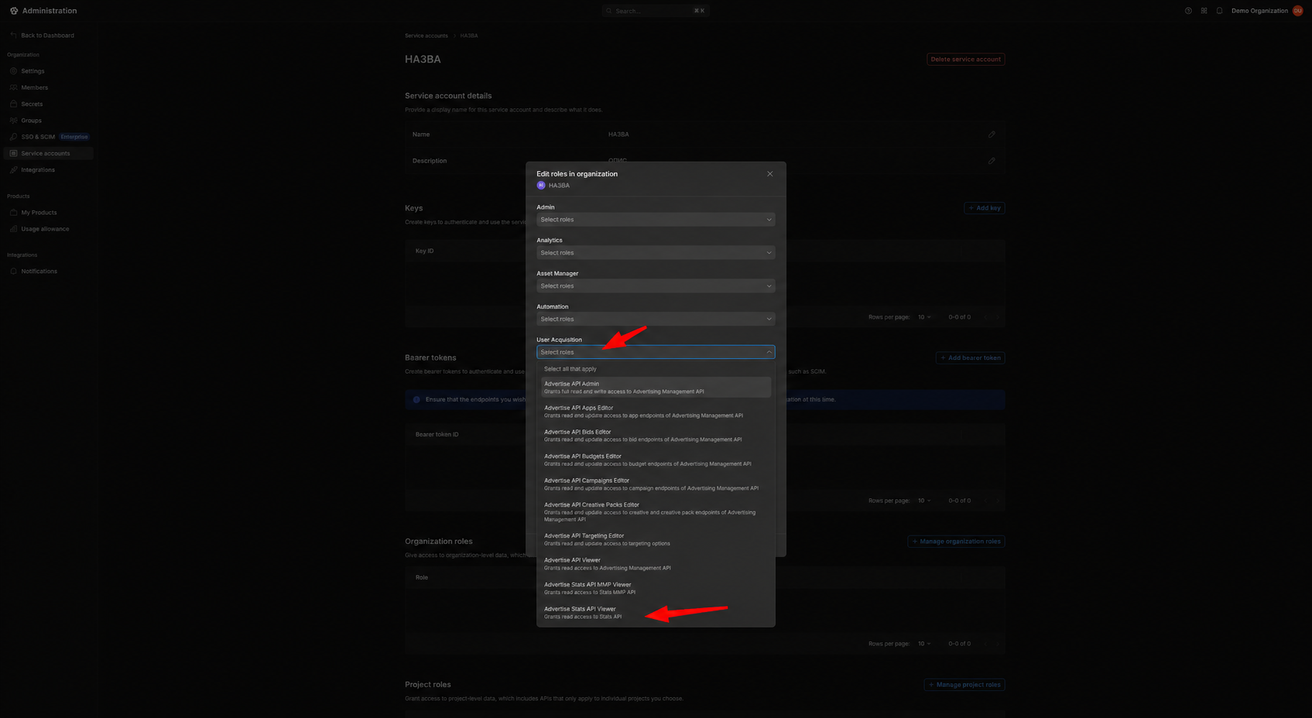Open the Analytics Select roles dropdown
Screen dimensions: 1312x718
coord(656,253)
